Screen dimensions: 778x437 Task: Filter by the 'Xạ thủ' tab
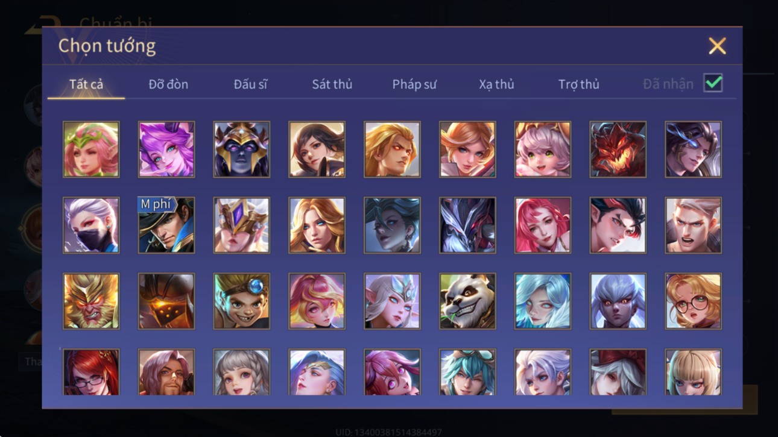496,84
